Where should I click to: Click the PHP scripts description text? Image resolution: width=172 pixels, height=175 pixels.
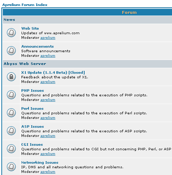point(84,95)
